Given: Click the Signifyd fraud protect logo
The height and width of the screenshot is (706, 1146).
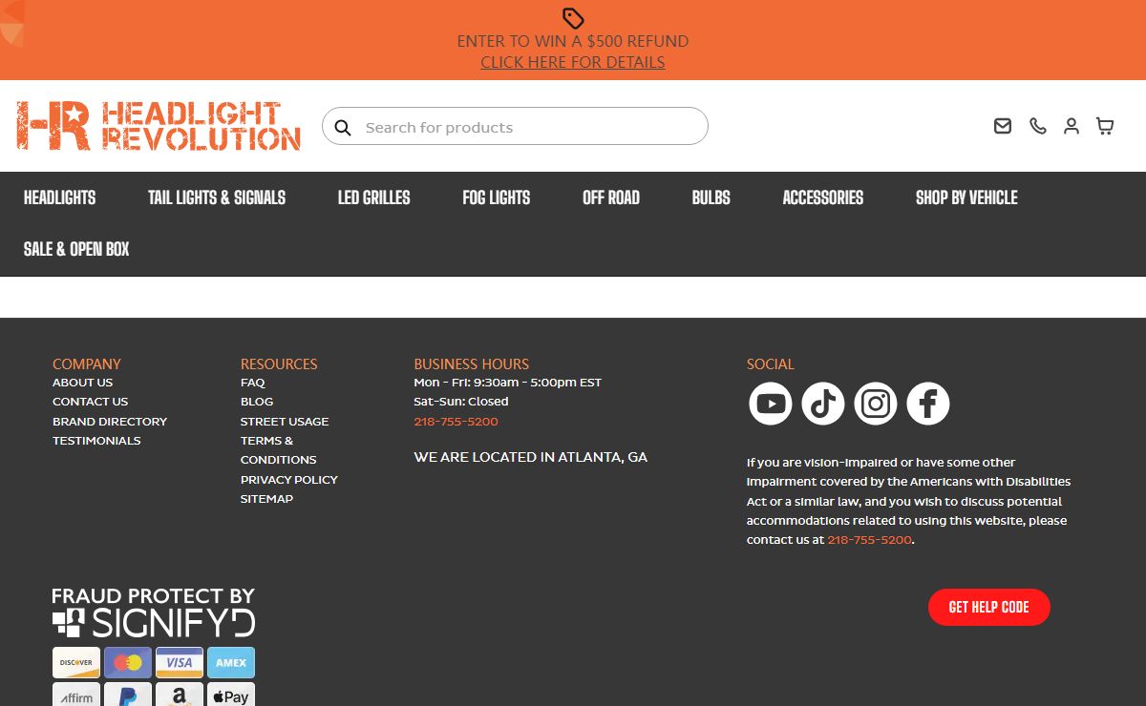Looking at the screenshot, I should pyautogui.click(x=154, y=613).
